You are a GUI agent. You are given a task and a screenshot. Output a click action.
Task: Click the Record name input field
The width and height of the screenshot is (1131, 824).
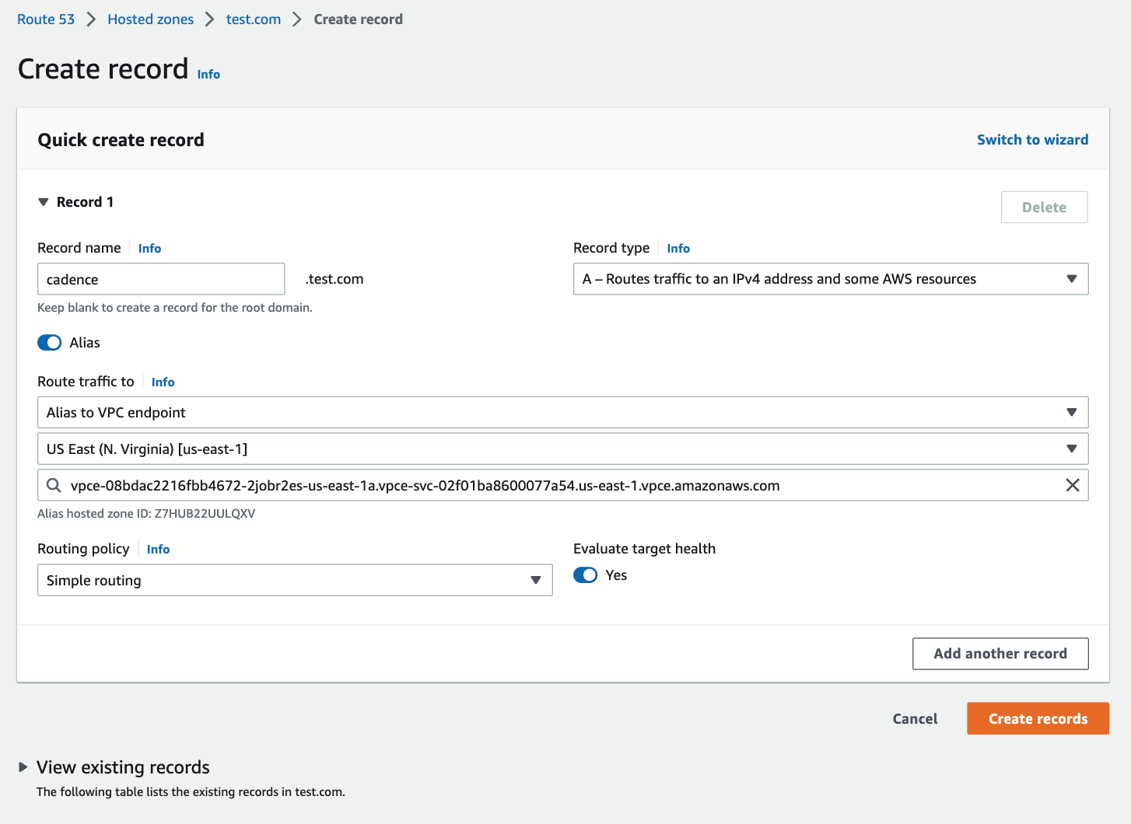[161, 279]
